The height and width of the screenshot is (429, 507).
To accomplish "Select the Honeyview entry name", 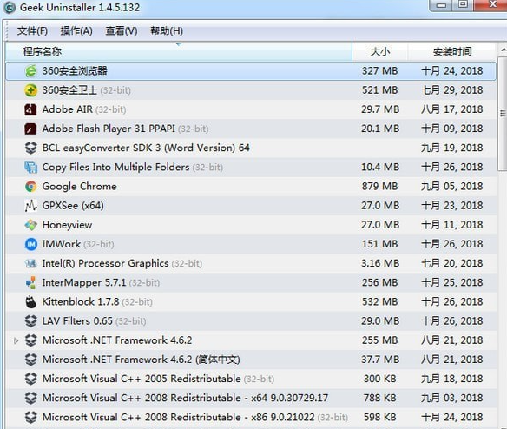I will tap(67, 225).
